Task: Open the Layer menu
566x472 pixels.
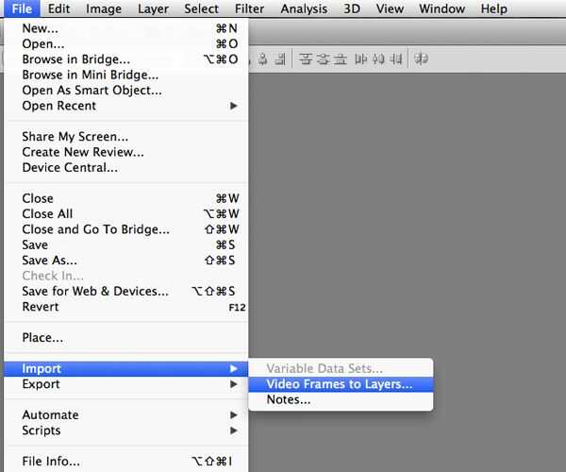Action: click(153, 8)
